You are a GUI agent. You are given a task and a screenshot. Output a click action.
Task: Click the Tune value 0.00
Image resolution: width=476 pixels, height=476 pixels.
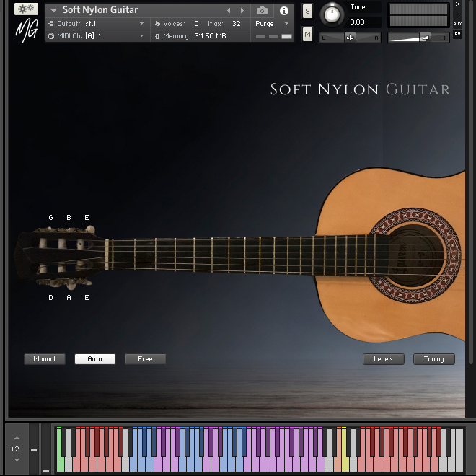[357, 22]
